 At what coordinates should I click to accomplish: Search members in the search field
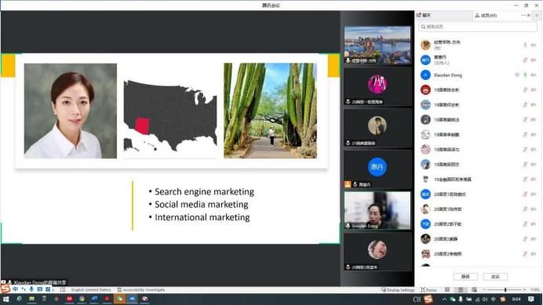pyautogui.click(x=478, y=27)
